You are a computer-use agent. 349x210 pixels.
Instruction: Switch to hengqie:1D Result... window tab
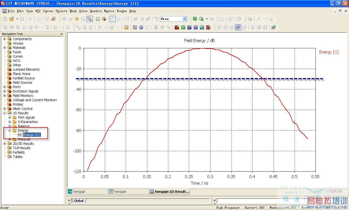169,191
